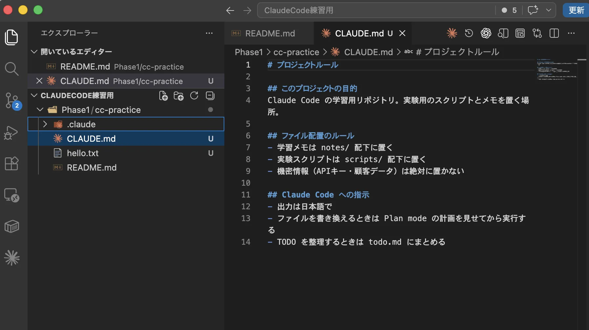589x330 pixels.
Task: Click cc-practice in the breadcrumb
Action: (x=296, y=52)
